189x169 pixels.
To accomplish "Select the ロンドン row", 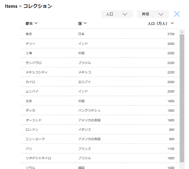I will click(32, 129).
